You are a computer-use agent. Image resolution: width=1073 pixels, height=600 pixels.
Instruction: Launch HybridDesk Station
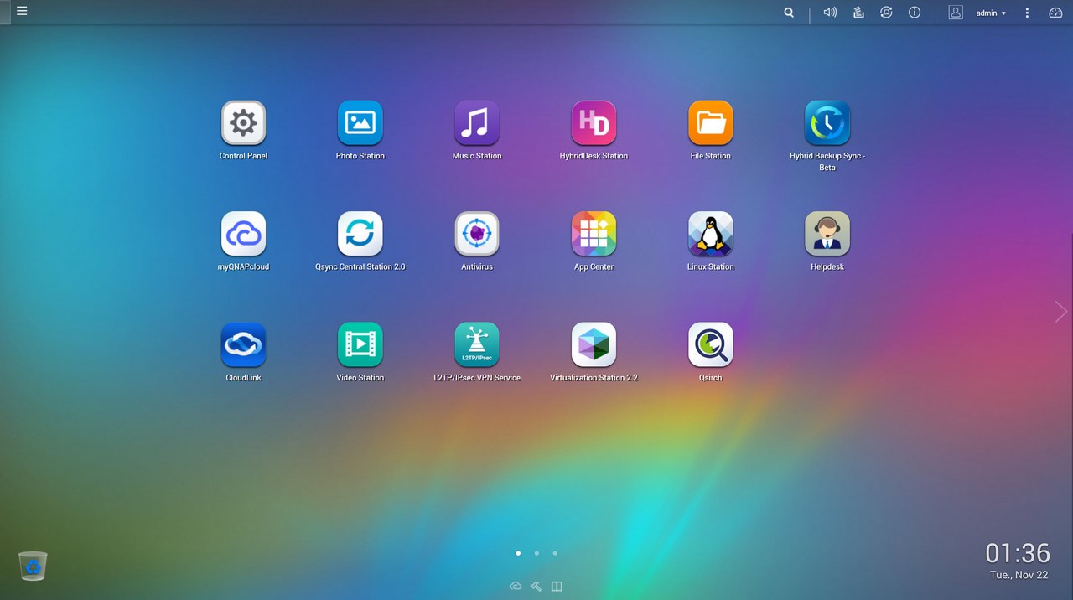click(x=594, y=123)
